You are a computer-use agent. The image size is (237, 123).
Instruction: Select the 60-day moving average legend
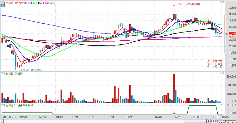click(x=40, y=3)
